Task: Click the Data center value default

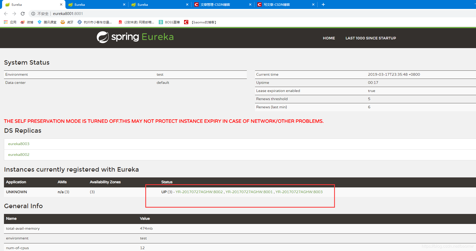Action: point(163,83)
